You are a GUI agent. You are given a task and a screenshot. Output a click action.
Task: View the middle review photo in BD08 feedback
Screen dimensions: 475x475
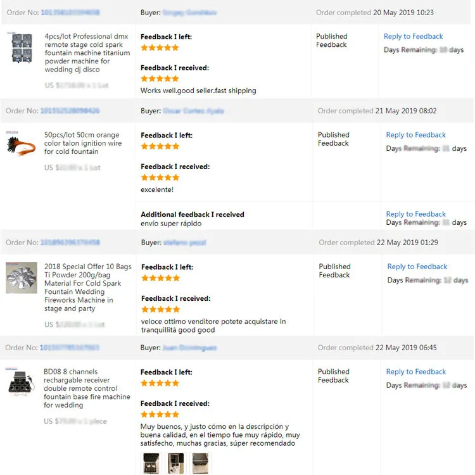tap(175, 463)
